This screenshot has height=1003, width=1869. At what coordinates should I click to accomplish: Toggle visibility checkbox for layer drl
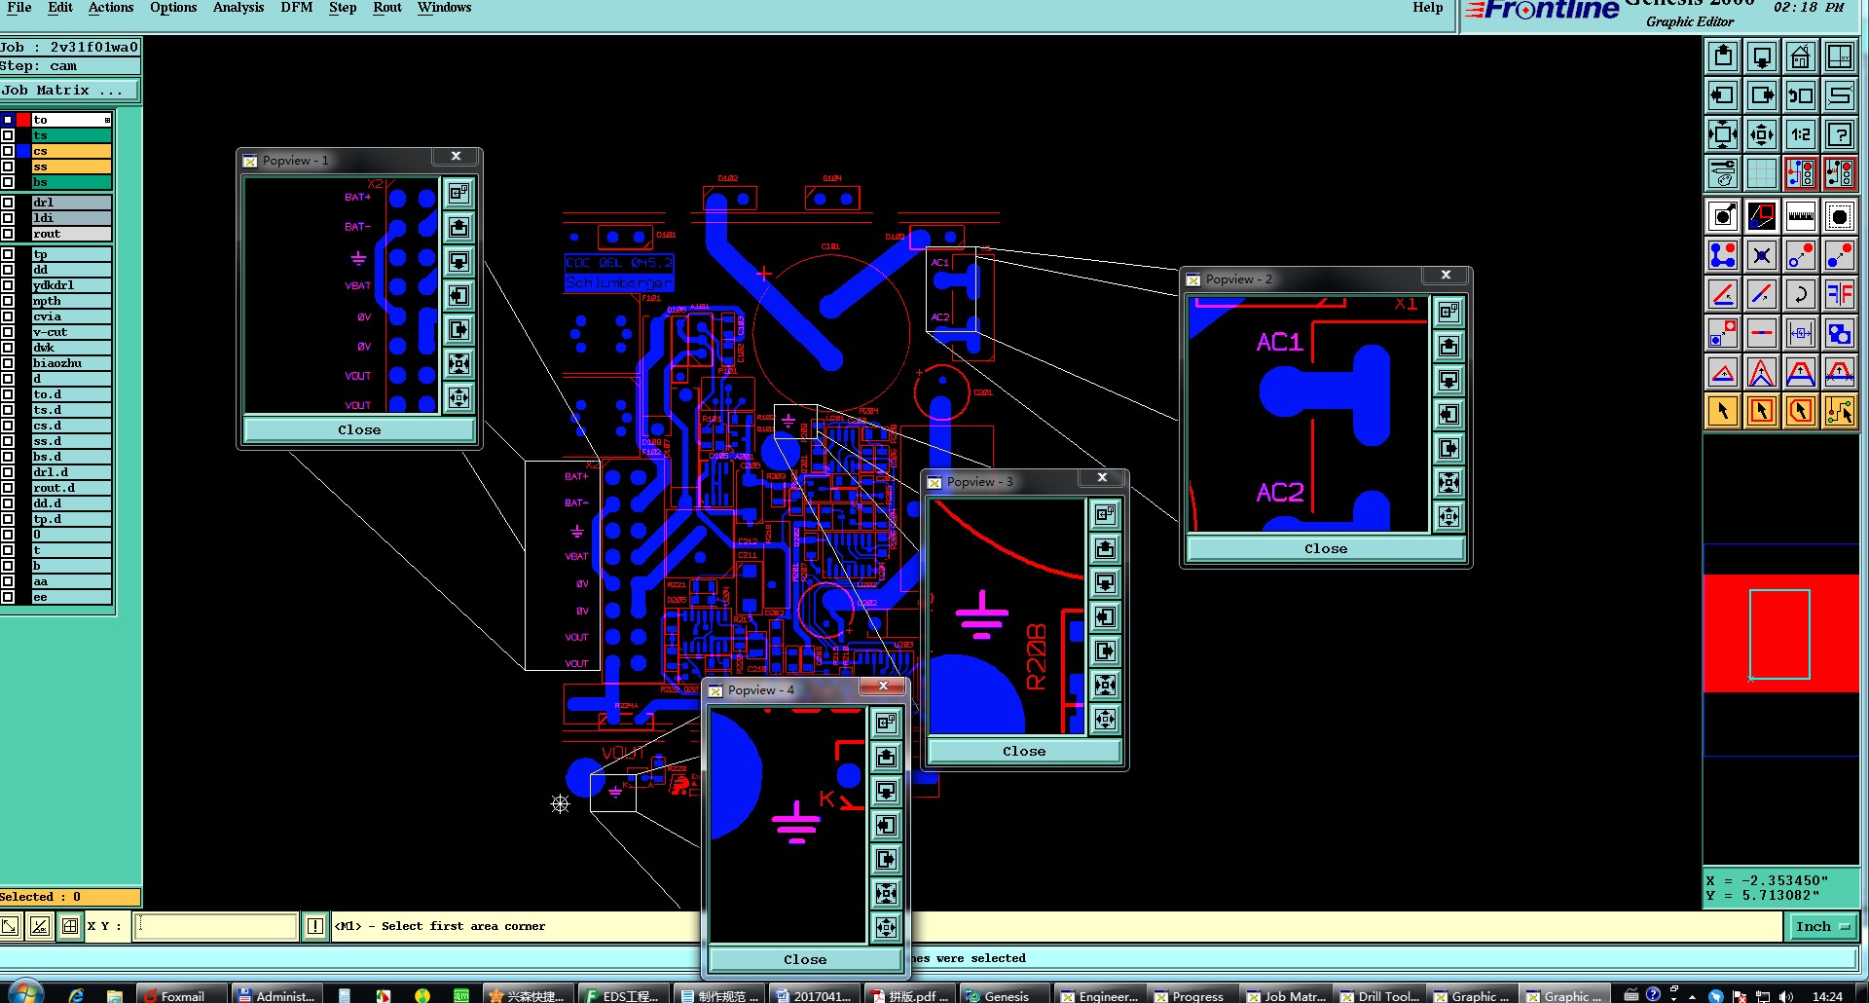point(8,203)
